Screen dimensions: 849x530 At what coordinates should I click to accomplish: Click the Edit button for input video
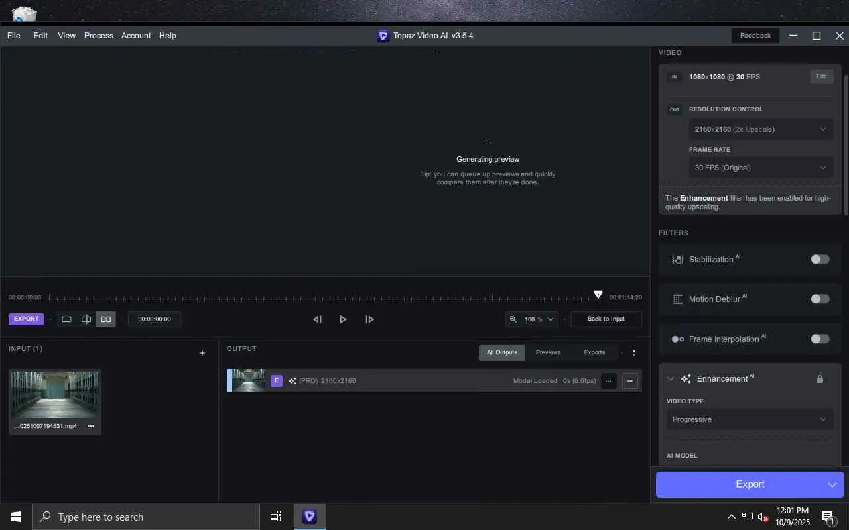[x=822, y=77]
